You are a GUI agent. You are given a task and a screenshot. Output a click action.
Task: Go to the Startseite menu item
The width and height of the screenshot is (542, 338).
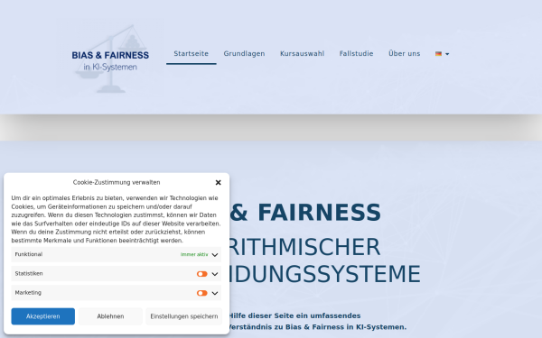click(x=192, y=54)
